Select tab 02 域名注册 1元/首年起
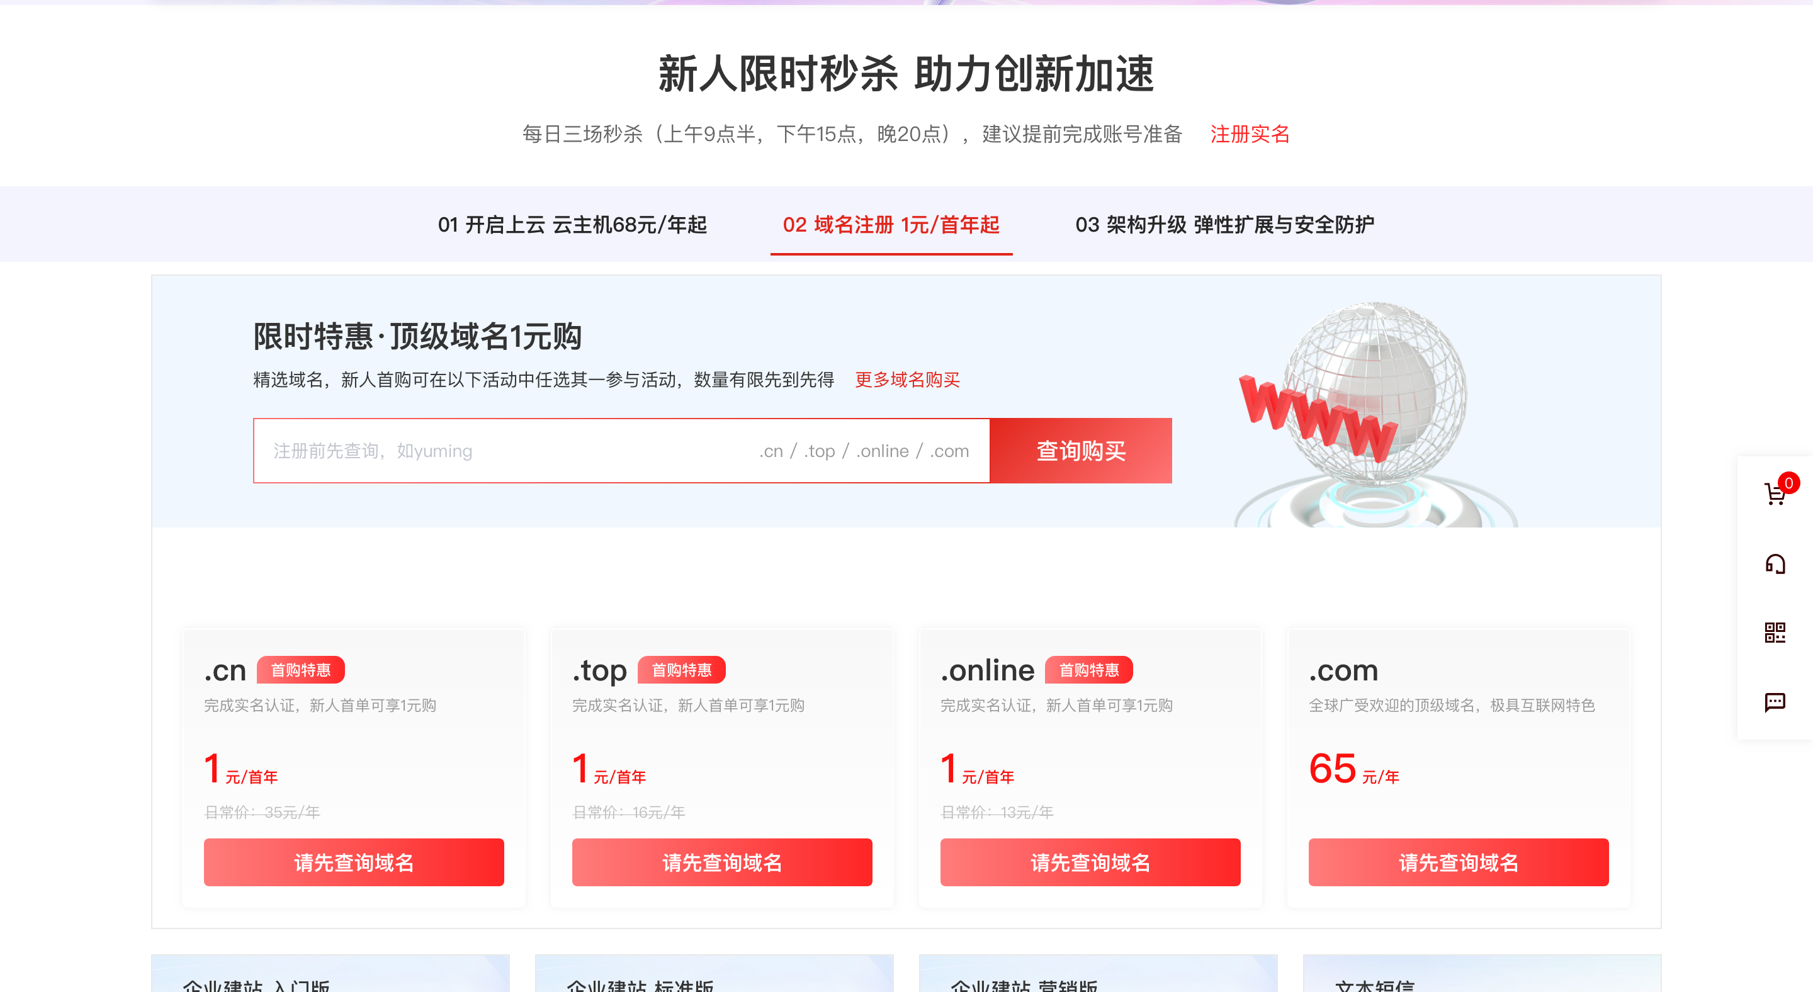Viewport: 1813px width, 992px height. click(x=891, y=225)
